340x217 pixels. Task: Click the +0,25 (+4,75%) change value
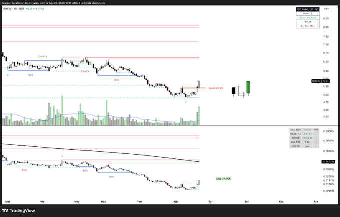click(x=35, y=9)
